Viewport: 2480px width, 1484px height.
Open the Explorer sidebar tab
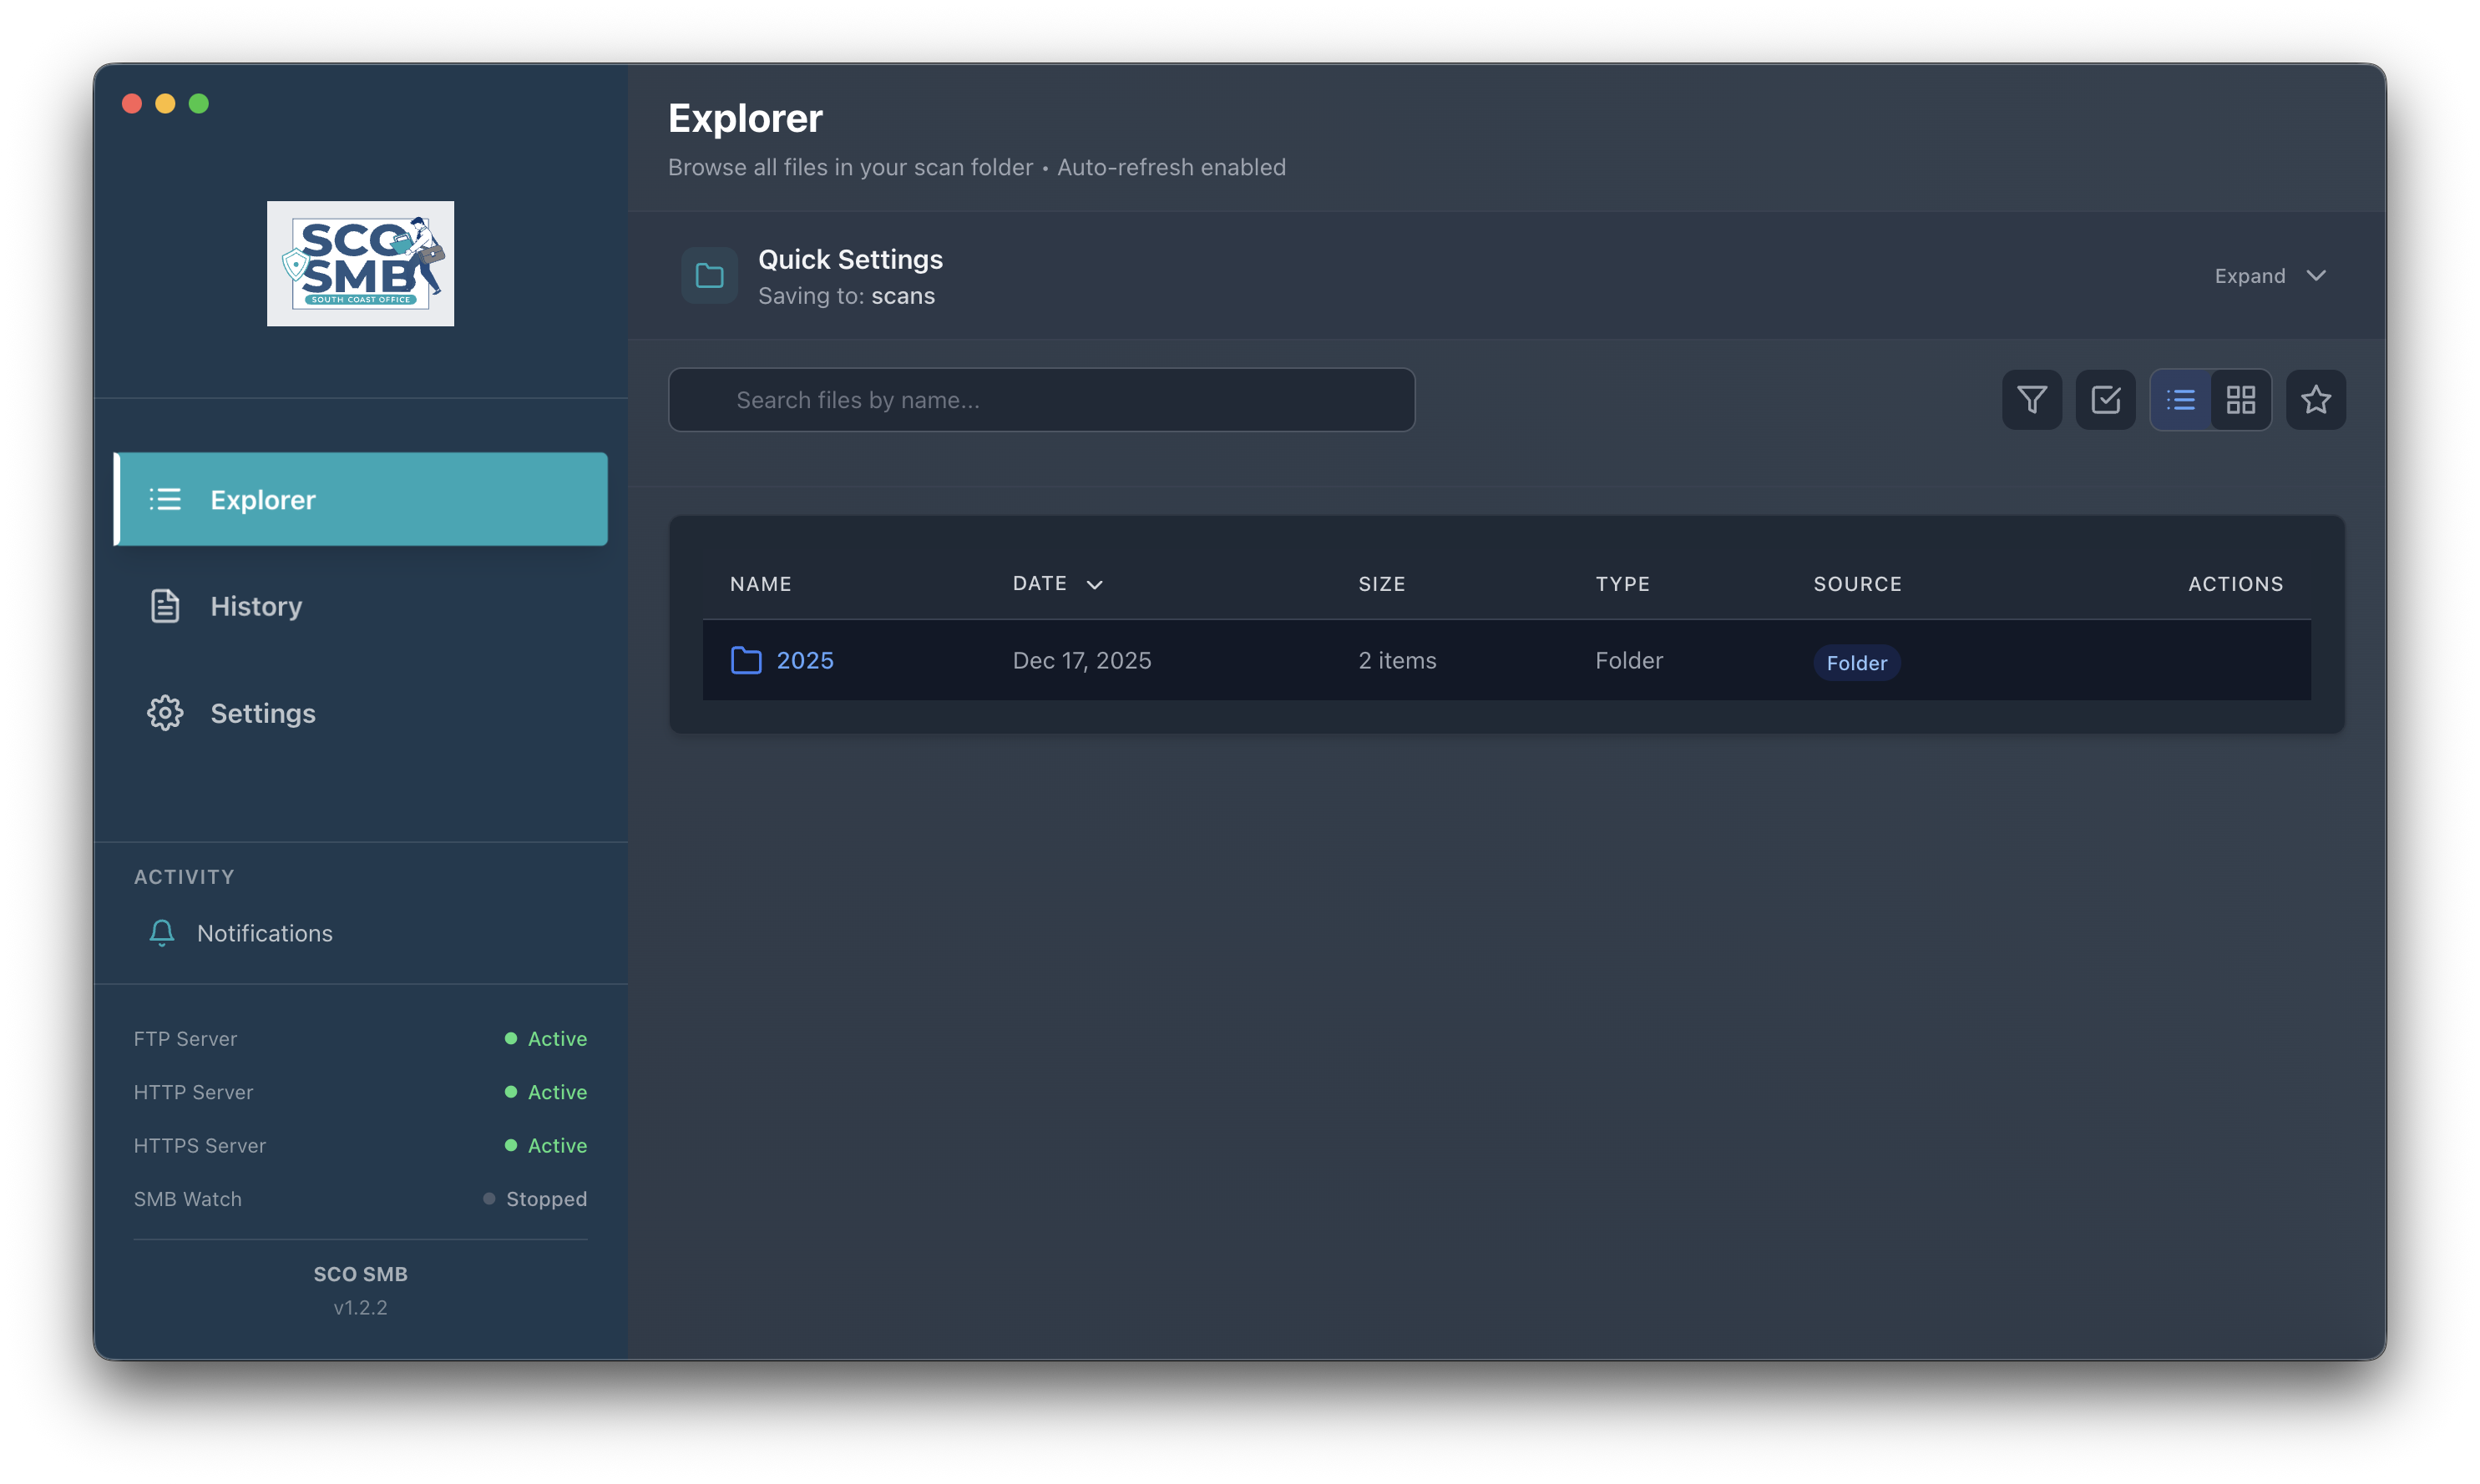[x=362, y=499]
